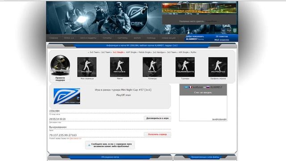Open the ЛИГИ И ЛАДДЕРЫ navigation item

point(88,38)
